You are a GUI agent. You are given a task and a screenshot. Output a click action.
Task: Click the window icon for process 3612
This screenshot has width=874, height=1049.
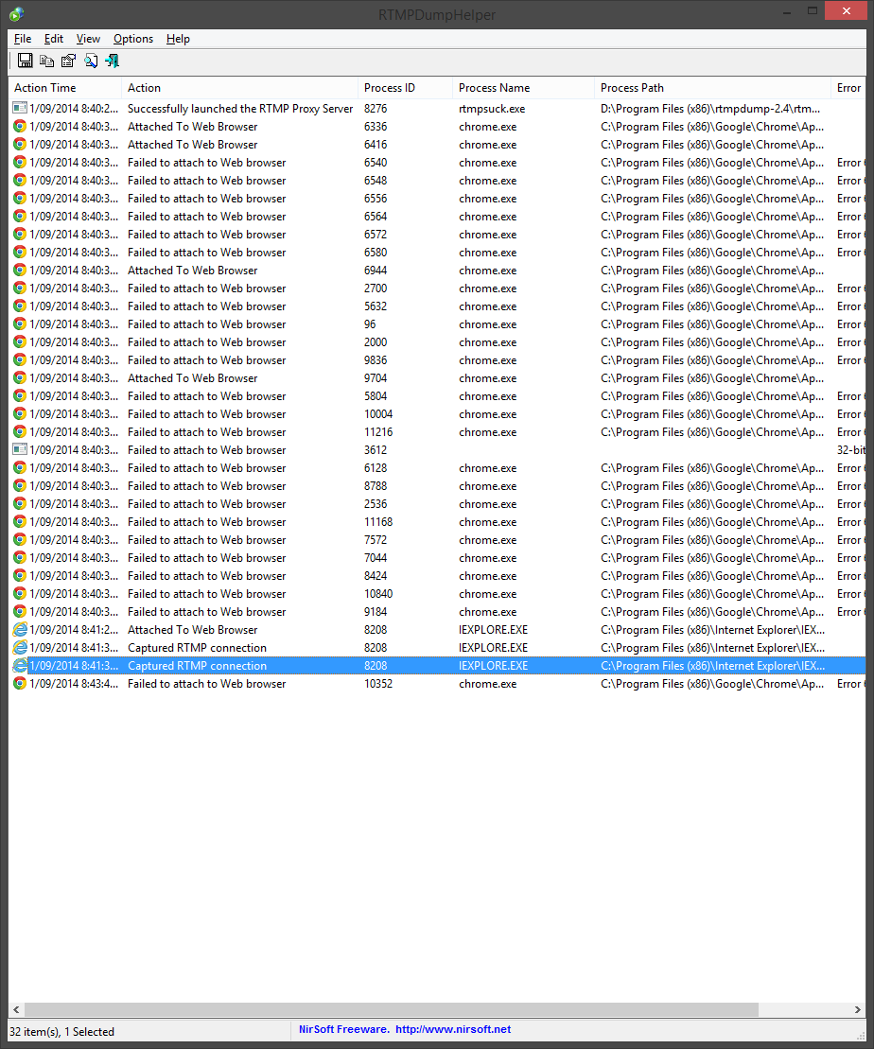click(x=20, y=449)
